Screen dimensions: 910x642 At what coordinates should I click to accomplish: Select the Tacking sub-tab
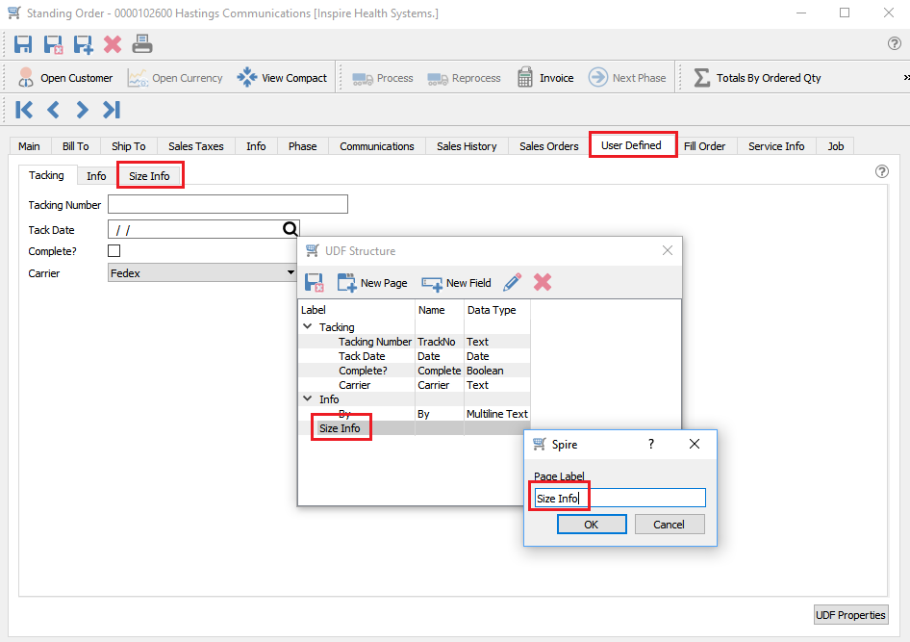click(x=46, y=175)
